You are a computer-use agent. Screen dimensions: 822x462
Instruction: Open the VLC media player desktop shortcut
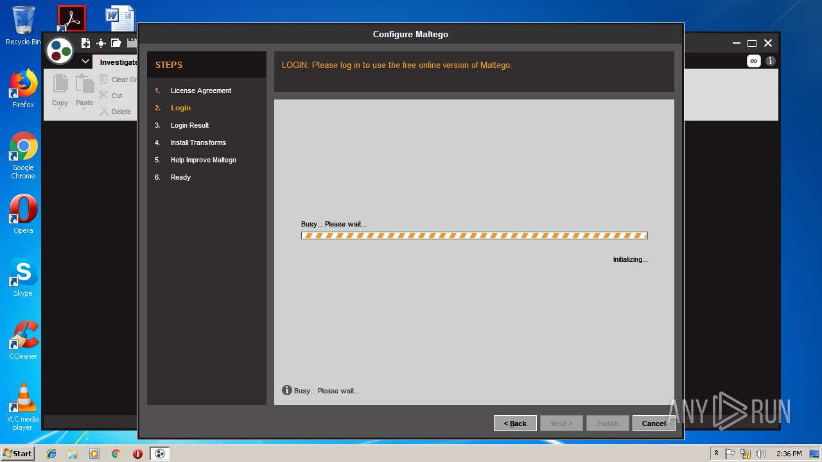23,407
